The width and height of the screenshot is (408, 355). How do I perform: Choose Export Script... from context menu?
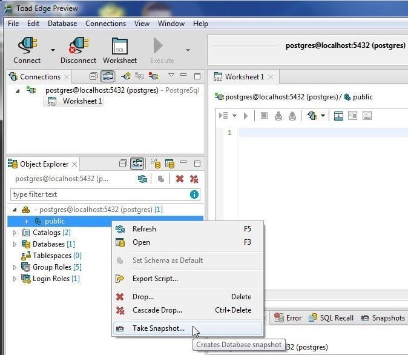[x=188, y=279]
